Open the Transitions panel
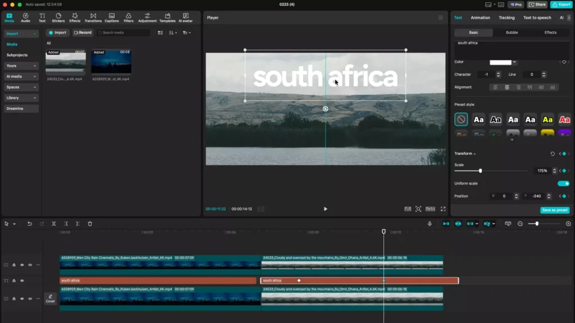Screen dimensions: 575x323 point(93,17)
